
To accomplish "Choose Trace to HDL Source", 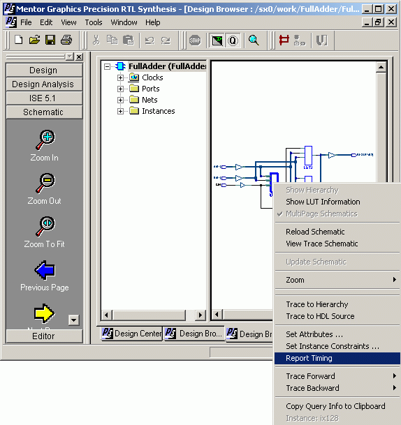I will click(x=337, y=316).
